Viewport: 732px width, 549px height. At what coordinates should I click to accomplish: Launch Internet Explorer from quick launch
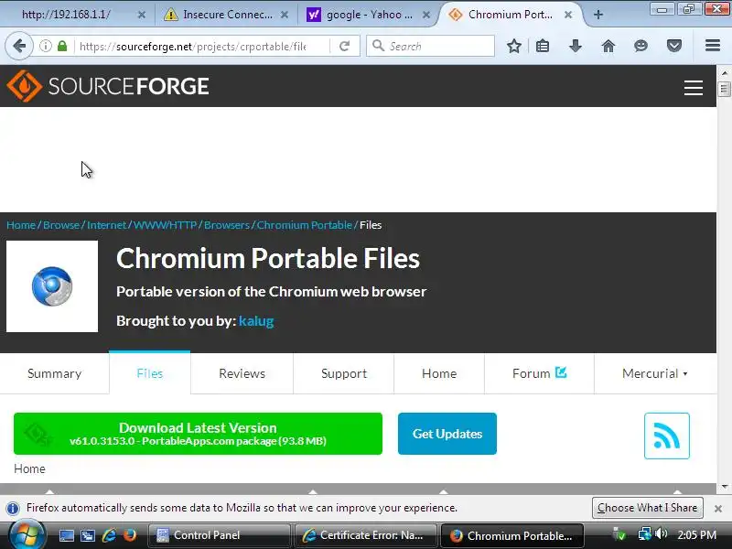coord(109,535)
